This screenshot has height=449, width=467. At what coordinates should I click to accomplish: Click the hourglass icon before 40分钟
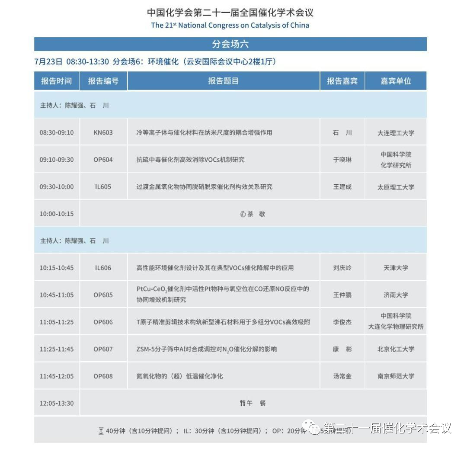tap(101, 431)
